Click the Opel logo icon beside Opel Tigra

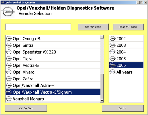[x=9, y=59]
